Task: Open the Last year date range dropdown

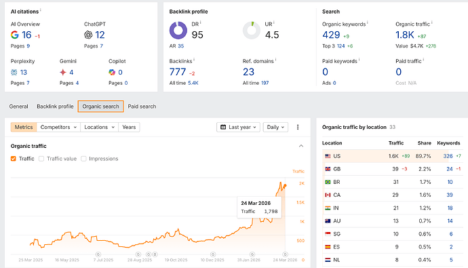Action: (238, 127)
